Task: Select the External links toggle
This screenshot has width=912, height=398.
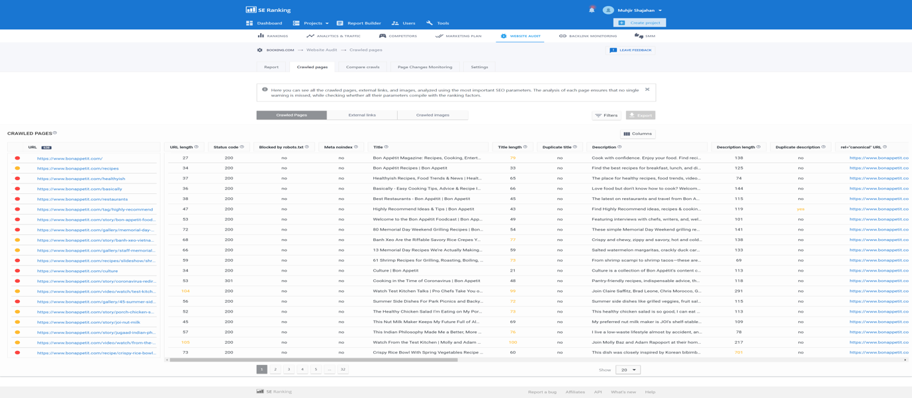Action: tap(362, 115)
